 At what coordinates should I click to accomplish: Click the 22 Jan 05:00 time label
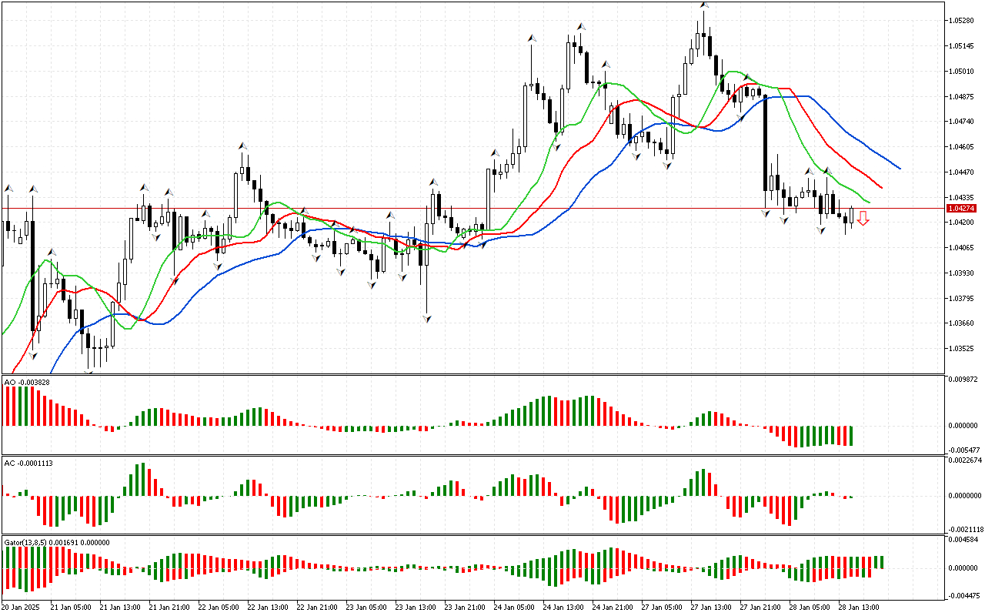point(219,607)
